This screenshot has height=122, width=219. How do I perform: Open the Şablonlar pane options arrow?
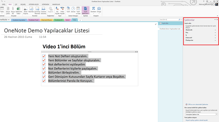coord(215,20)
